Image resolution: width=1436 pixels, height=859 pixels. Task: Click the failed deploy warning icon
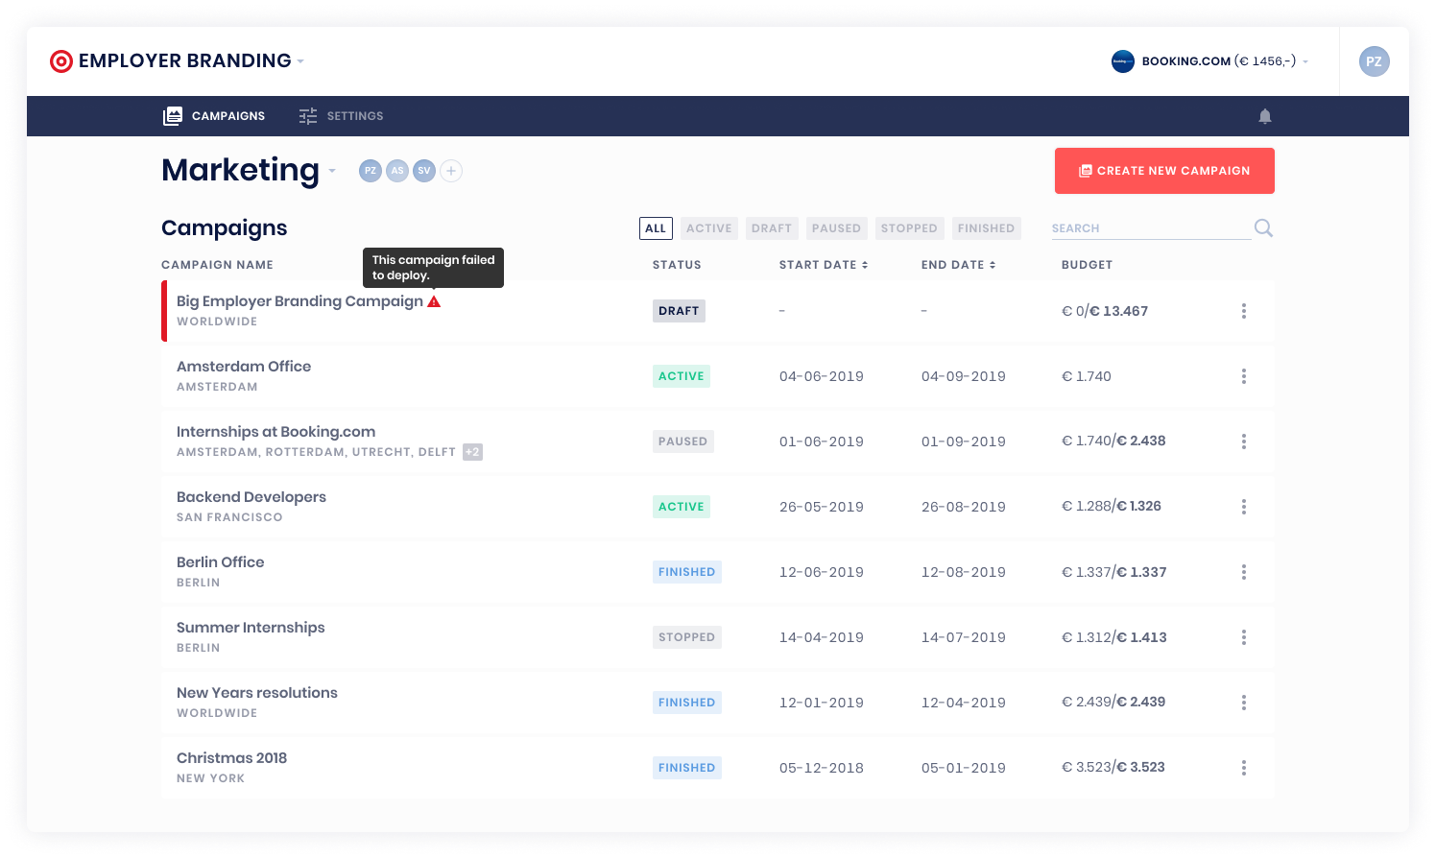[x=434, y=301]
